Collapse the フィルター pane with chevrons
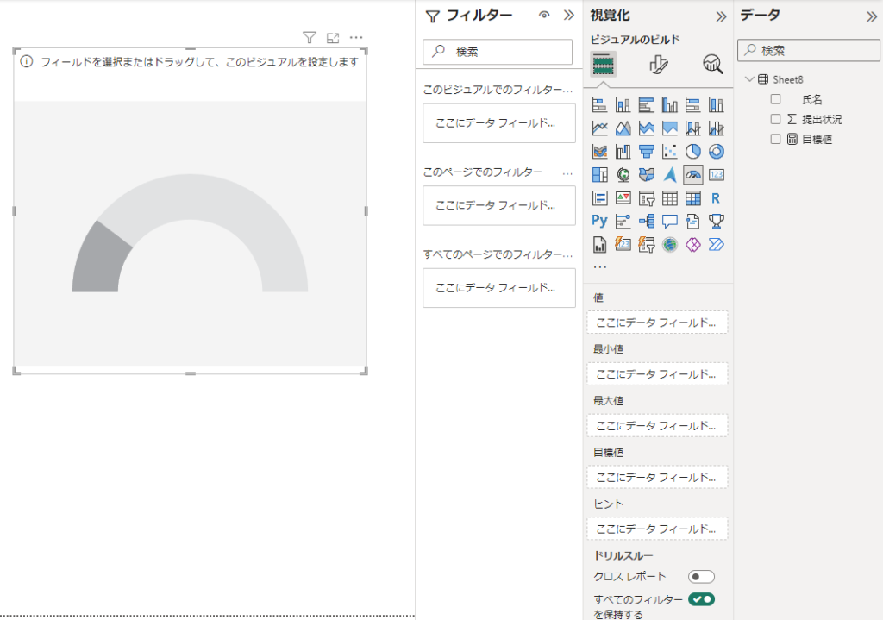Image resolution: width=883 pixels, height=620 pixels. (568, 15)
